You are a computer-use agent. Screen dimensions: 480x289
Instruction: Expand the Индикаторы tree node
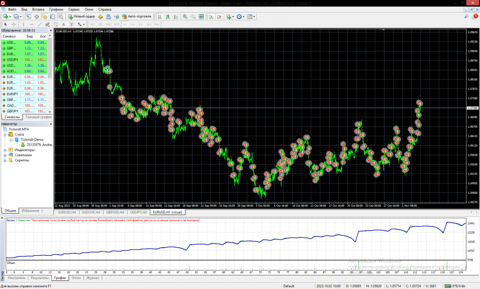click(x=5, y=150)
